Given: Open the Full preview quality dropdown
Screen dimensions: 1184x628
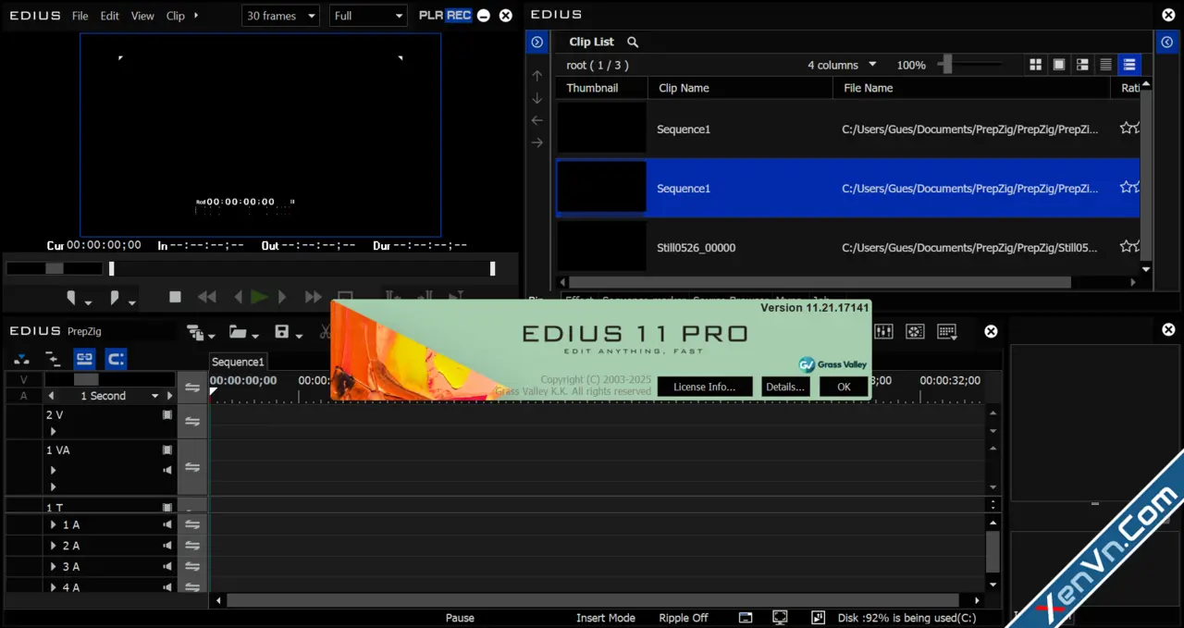Looking at the screenshot, I should tap(368, 16).
